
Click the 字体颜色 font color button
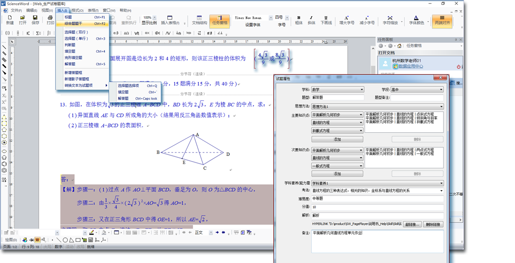(x=416, y=20)
